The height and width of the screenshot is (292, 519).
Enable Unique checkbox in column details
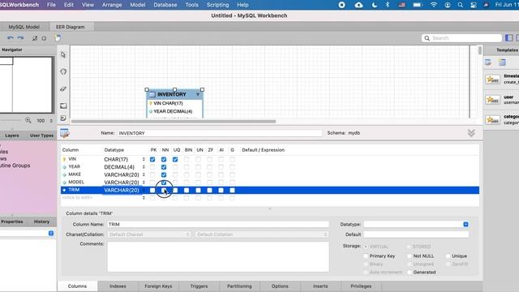click(x=448, y=256)
